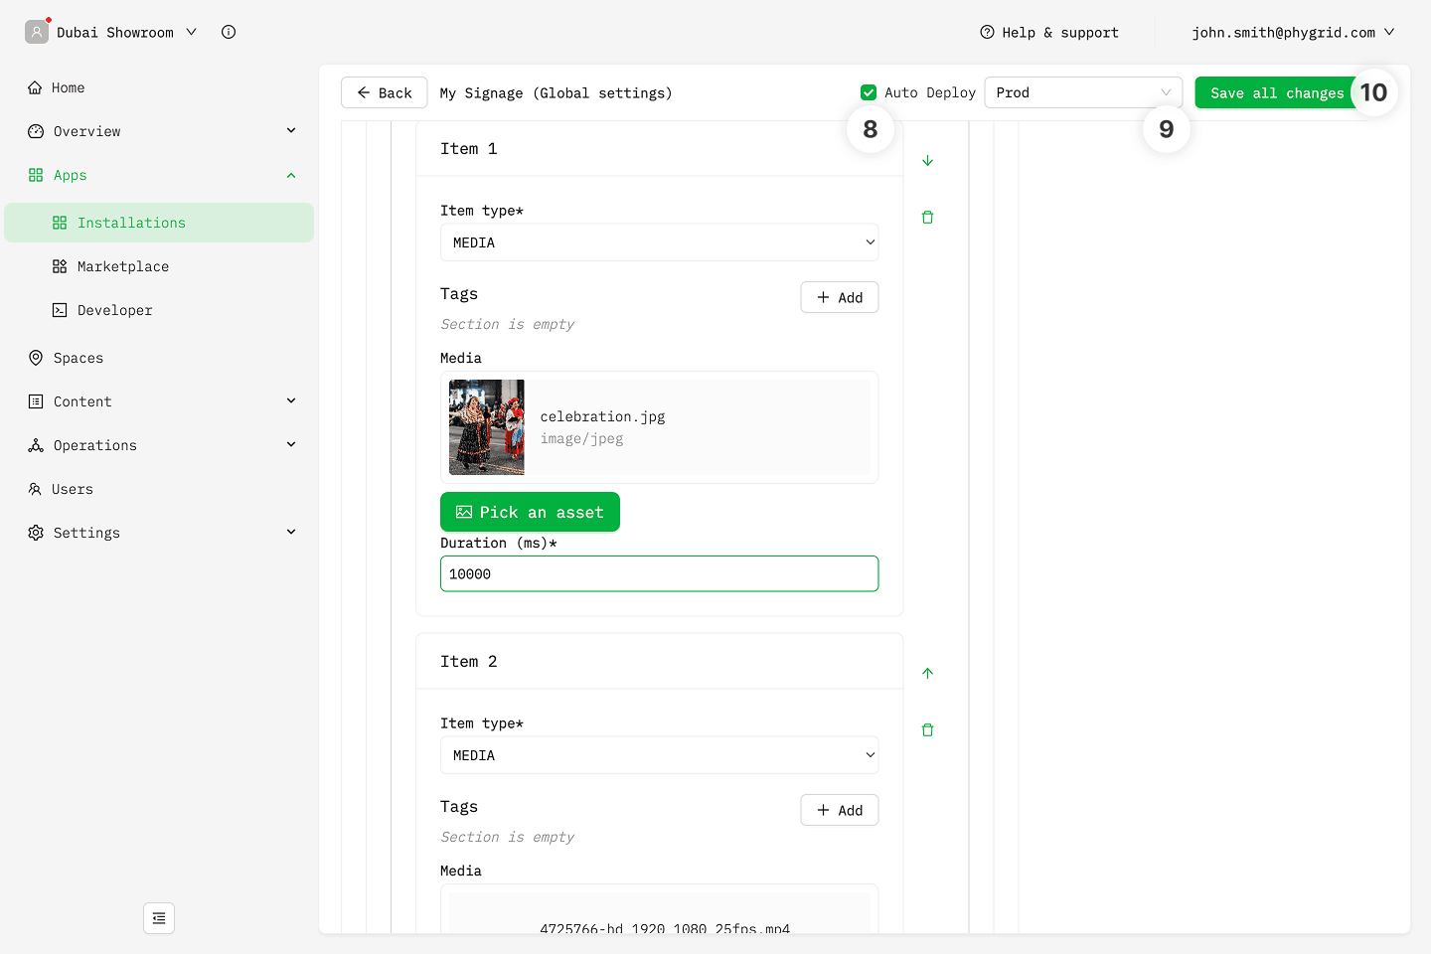The image size is (1431, 954).
Task: Open Item 1 Item type dropdown
Action: click(x=659, y=242)
